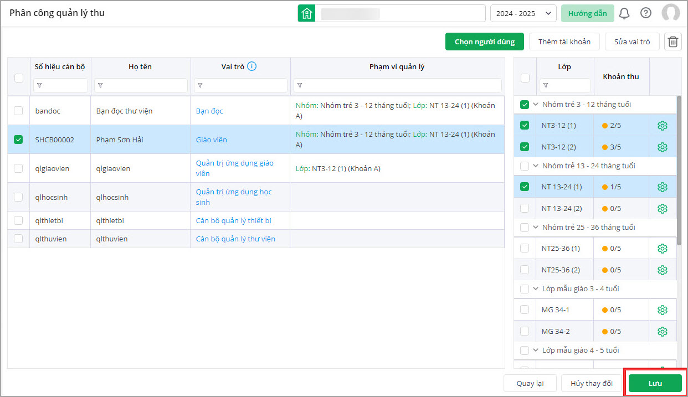
Task: Open the user avatar profile
Action: (x=671, y=13)
